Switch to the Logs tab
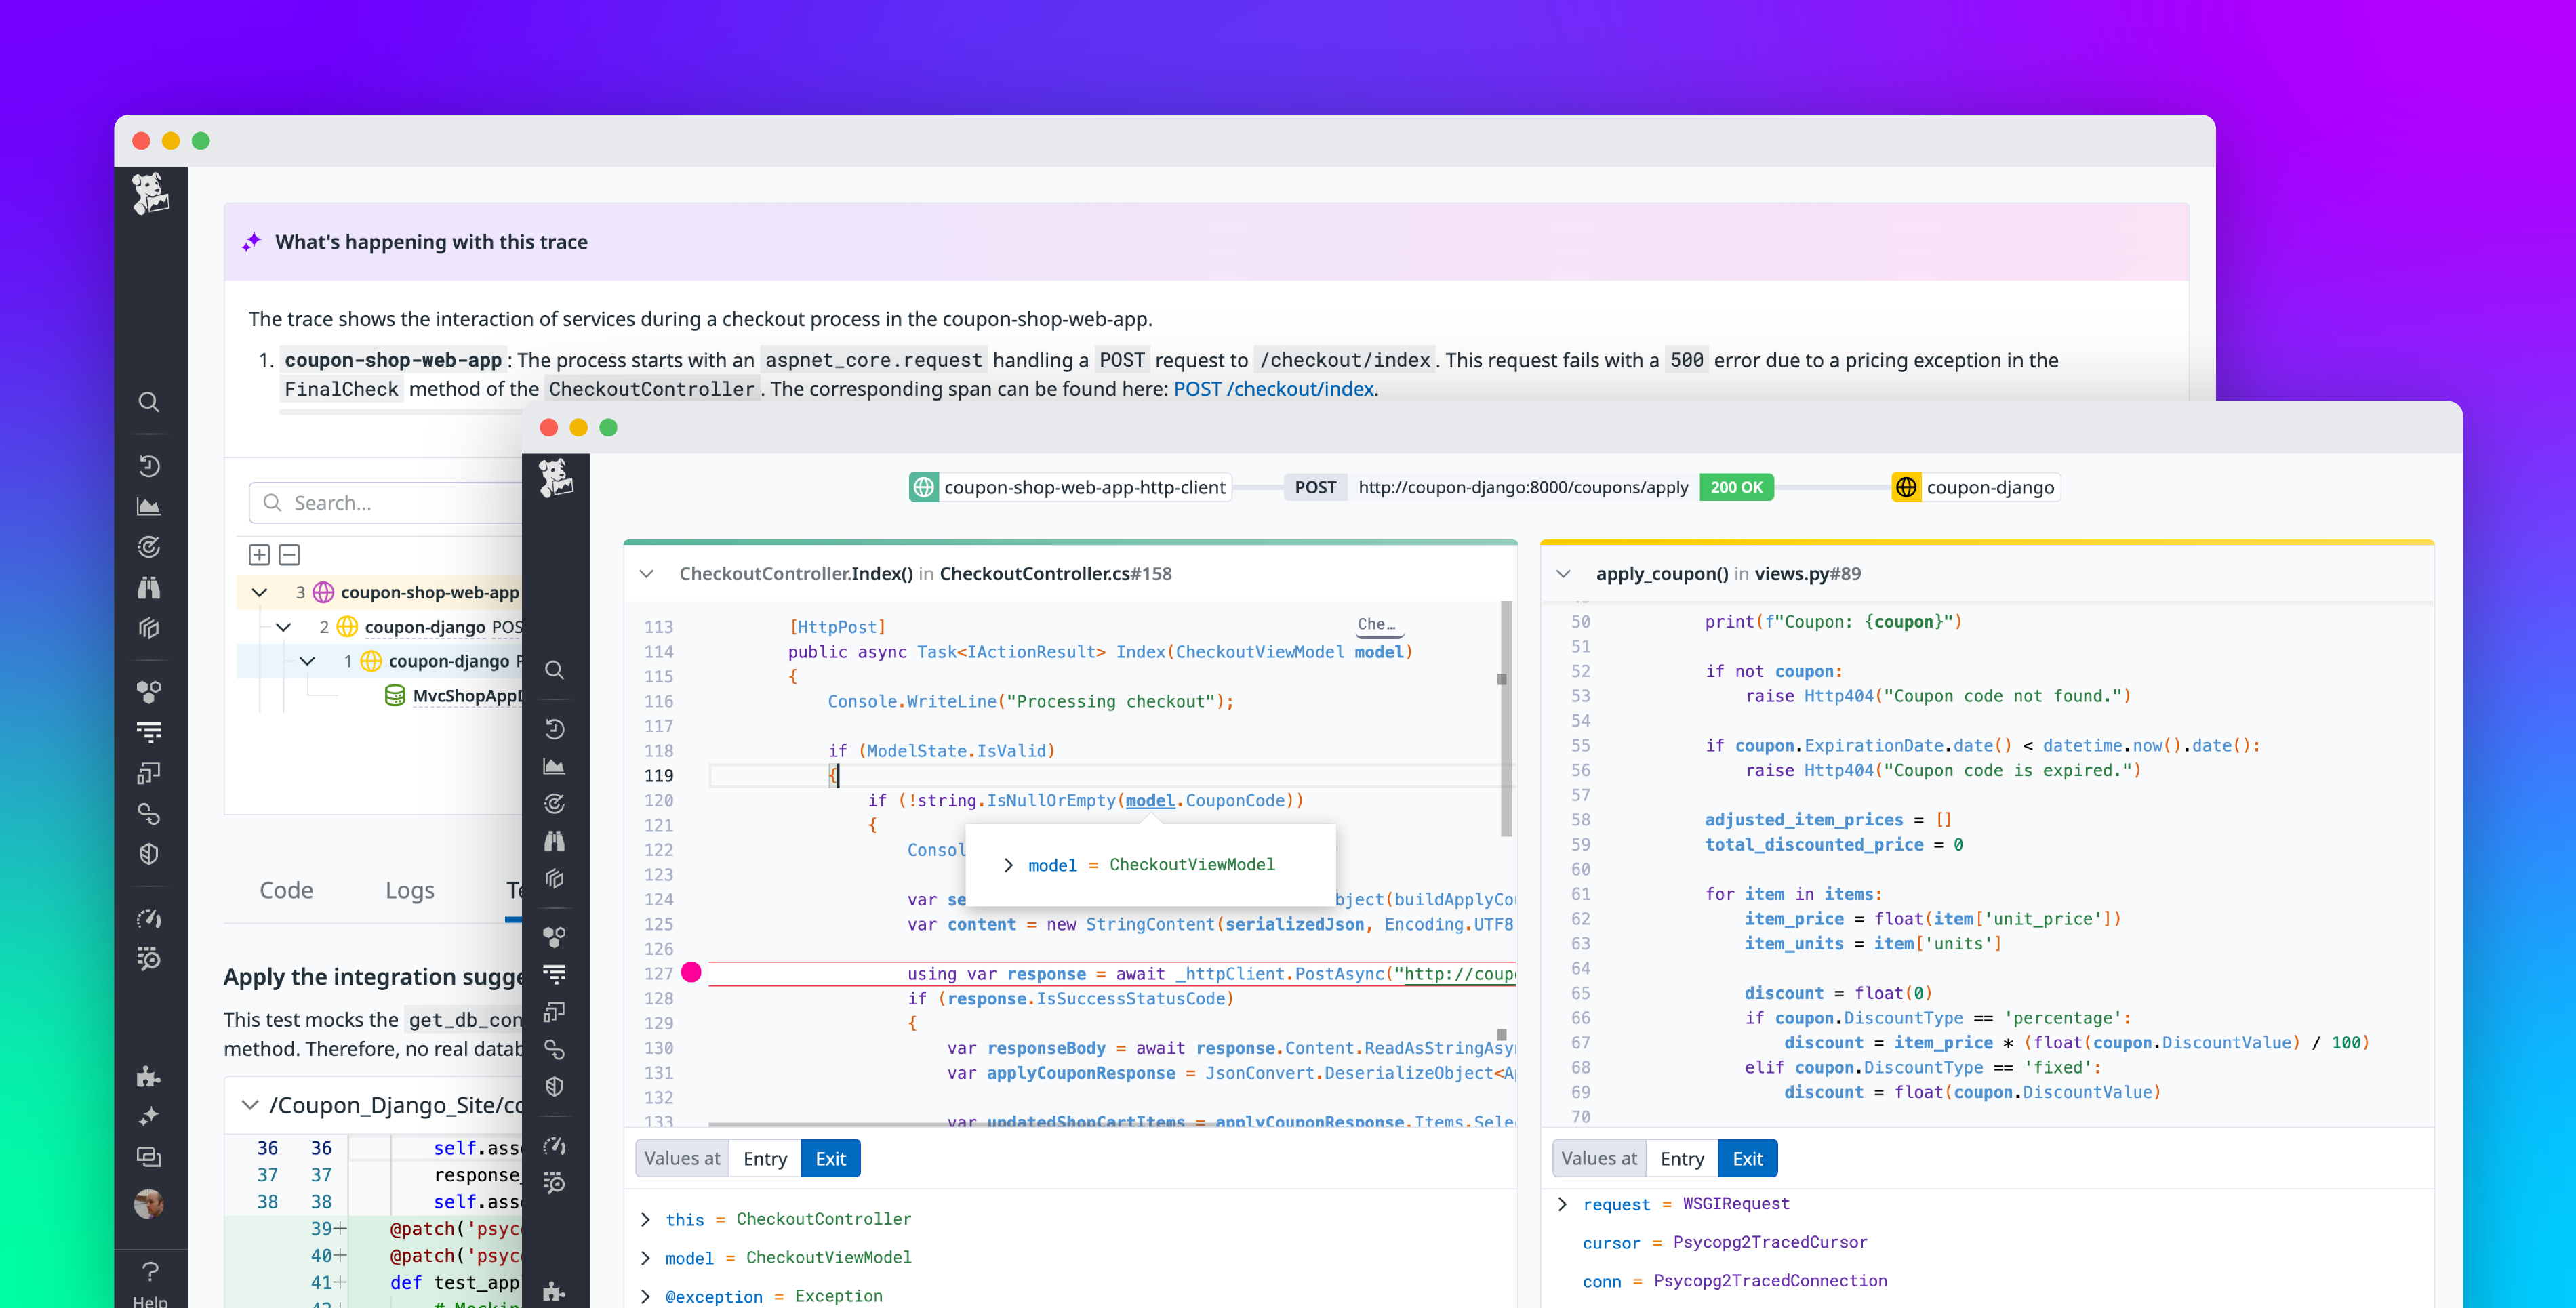Image resolution: width=2576 pixels, height=1308 pixels. (x=409, y=890)
